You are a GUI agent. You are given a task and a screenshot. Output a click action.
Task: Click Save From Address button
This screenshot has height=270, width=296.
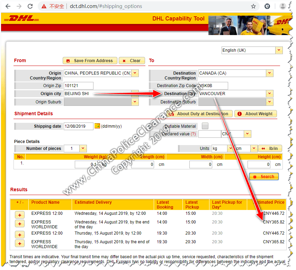(x=90, y=61)
